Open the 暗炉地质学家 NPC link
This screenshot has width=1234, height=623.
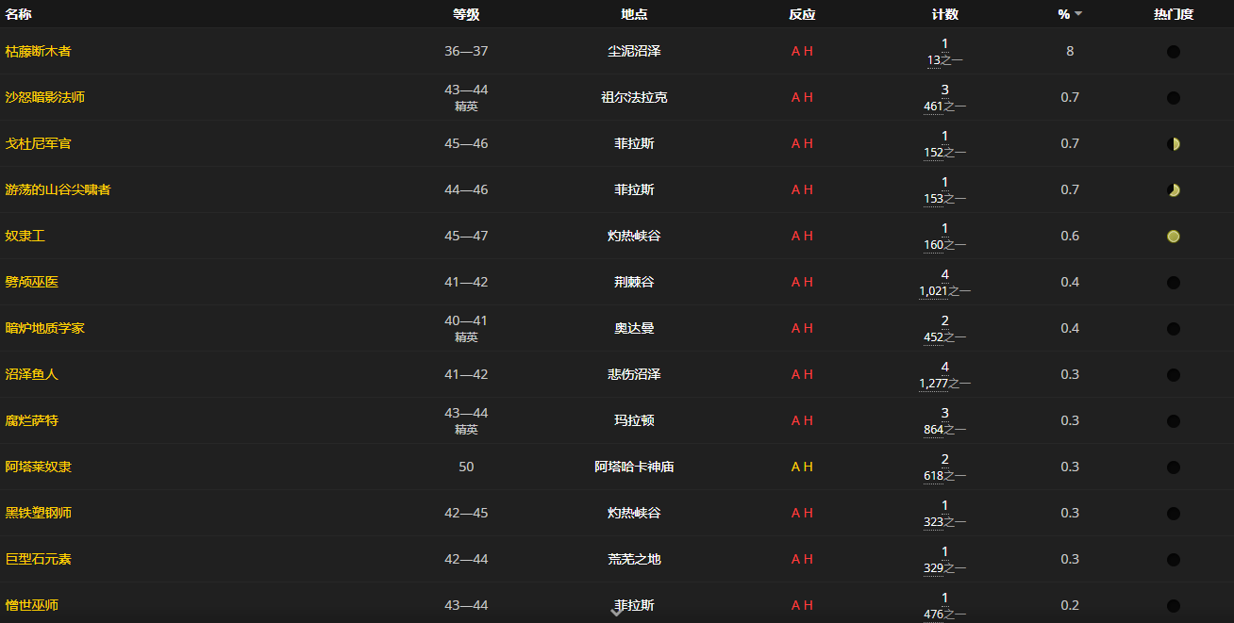[x=44, y=328]
